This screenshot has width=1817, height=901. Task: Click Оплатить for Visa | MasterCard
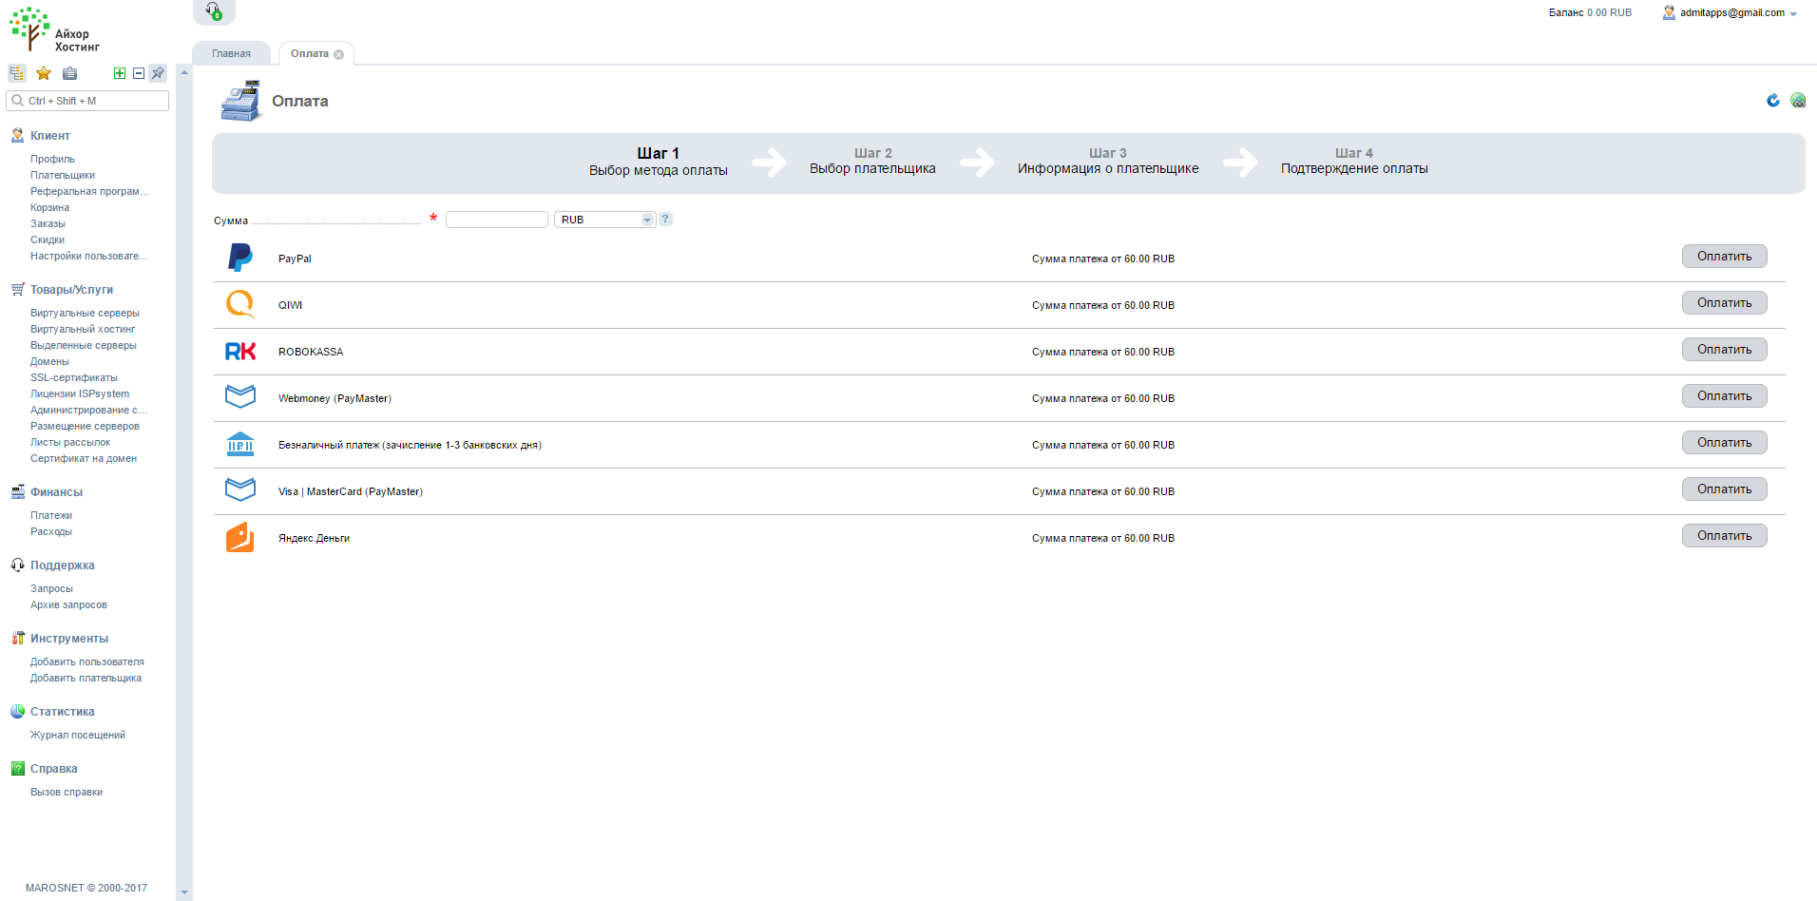tap(1724, 489)
